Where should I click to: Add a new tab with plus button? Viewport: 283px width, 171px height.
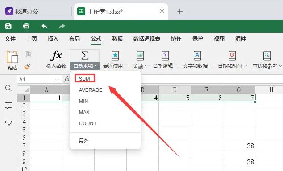180,12
